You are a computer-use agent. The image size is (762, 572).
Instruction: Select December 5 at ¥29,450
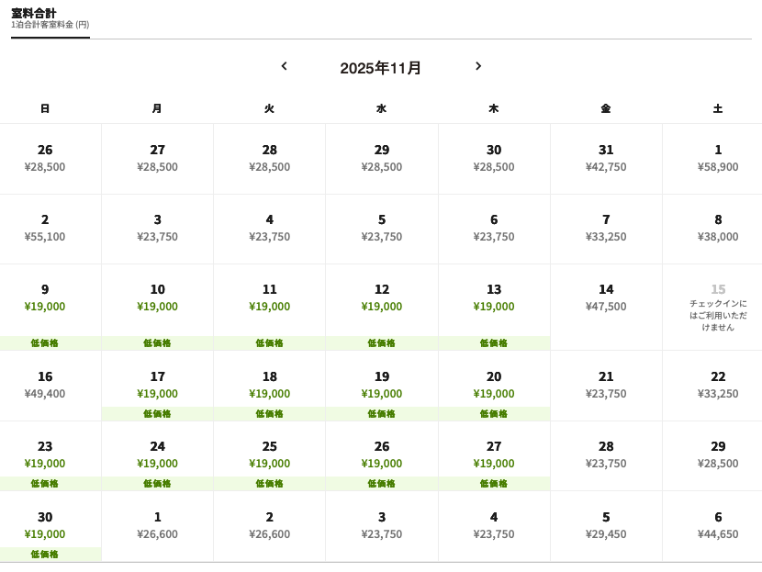(605, 525)
